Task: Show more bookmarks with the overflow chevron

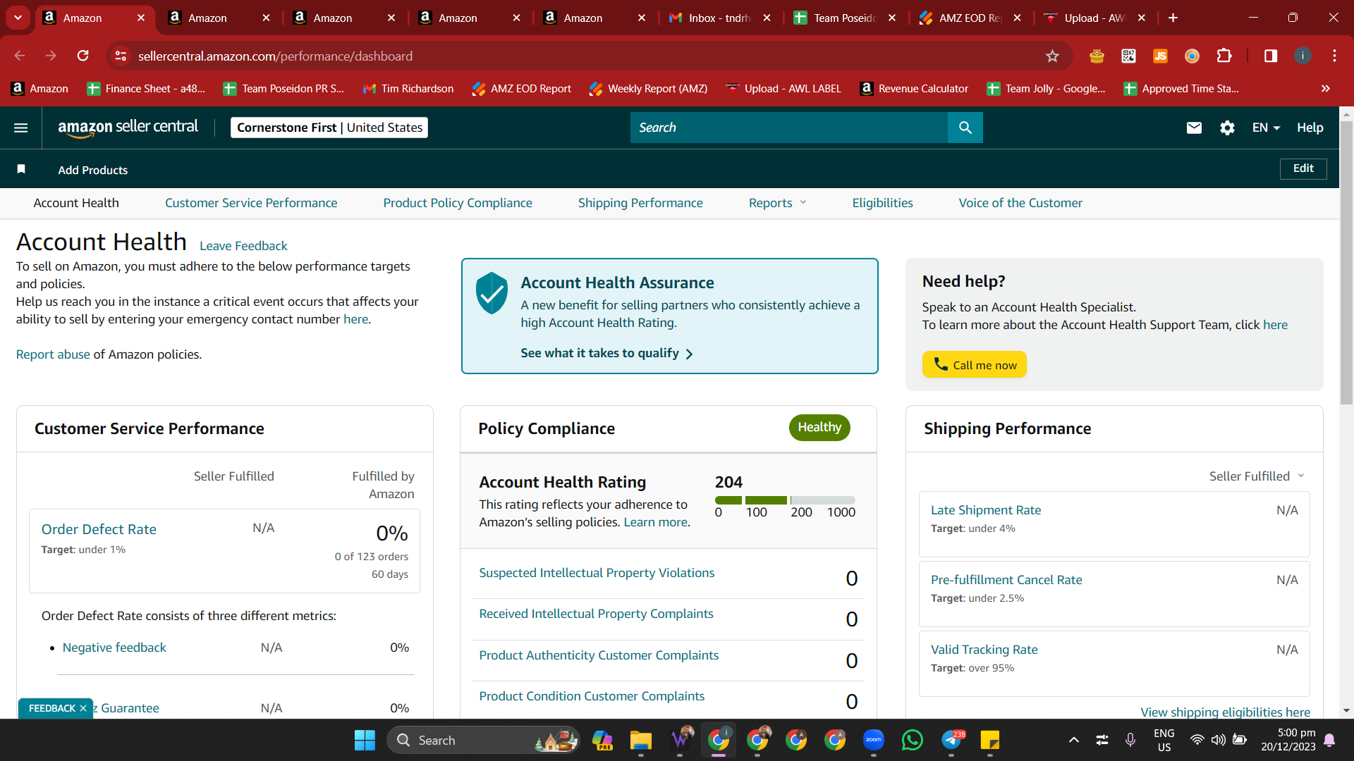Action: click(x=1326, y=88)
